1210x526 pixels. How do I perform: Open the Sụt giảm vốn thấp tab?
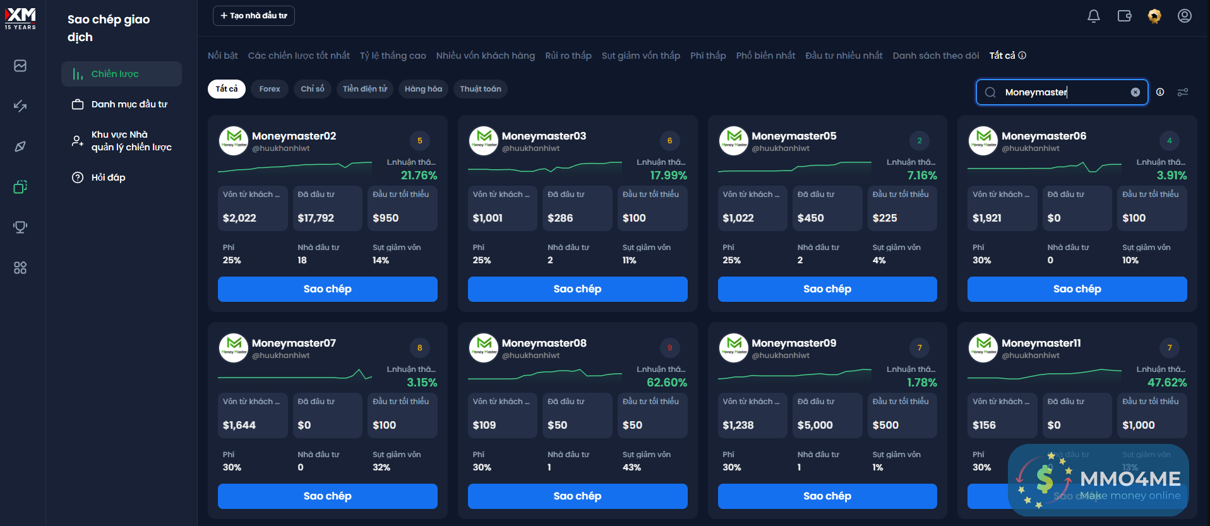click(641, 56)
